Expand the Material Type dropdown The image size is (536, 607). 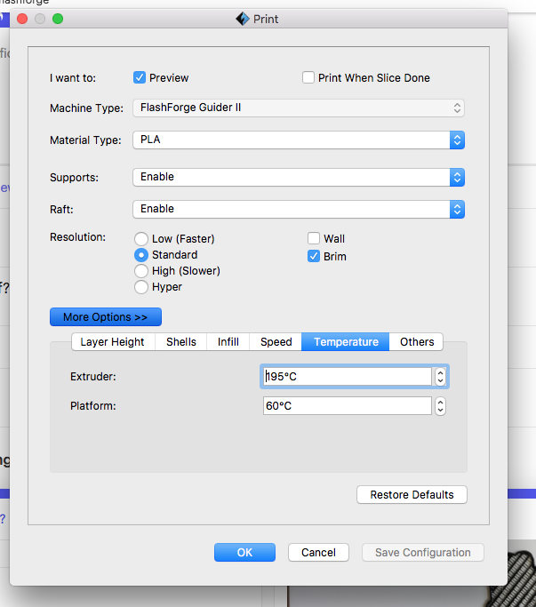click(x=298, y=140)
